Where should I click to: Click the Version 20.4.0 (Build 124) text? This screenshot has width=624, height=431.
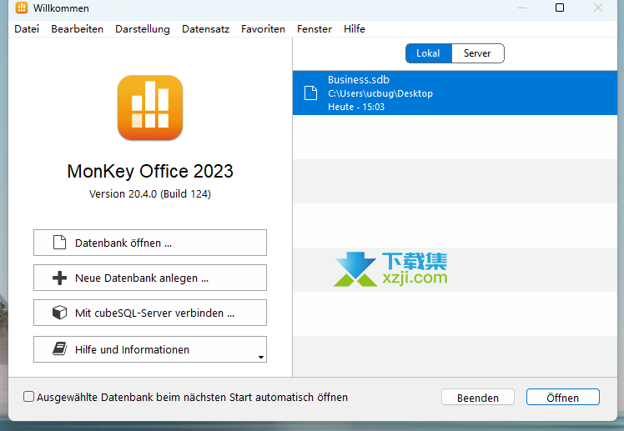coord(150,194)
